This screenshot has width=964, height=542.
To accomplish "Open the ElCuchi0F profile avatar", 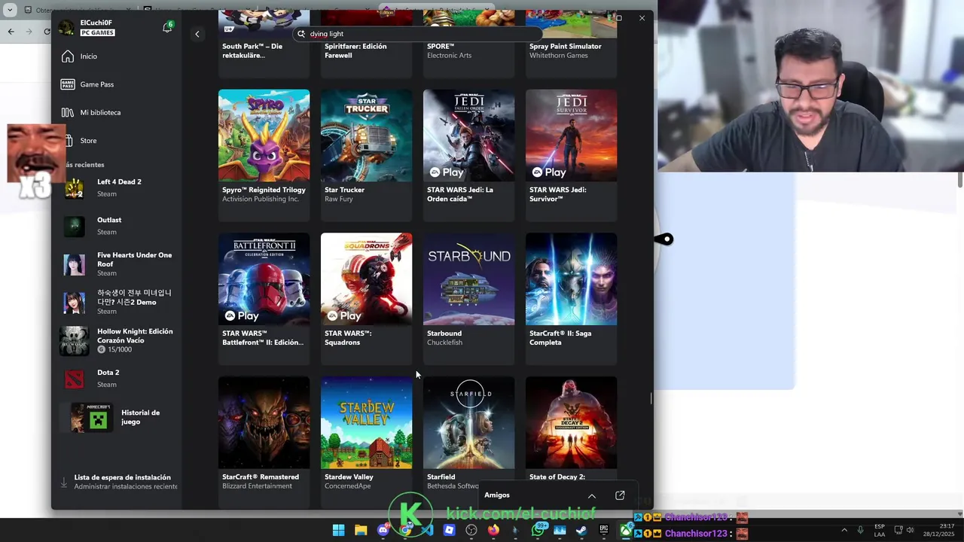I will point(68,28).
